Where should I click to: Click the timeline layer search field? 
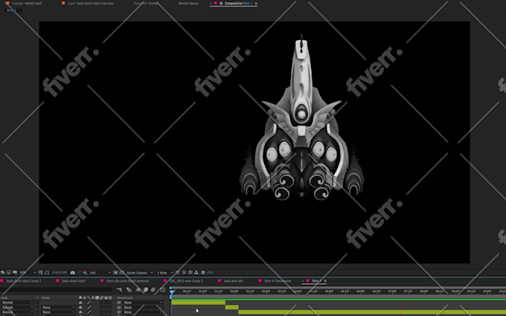point(57,289)
